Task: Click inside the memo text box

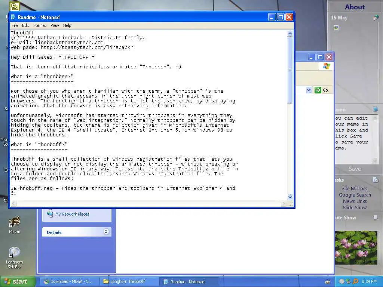Action: point(353,139)
